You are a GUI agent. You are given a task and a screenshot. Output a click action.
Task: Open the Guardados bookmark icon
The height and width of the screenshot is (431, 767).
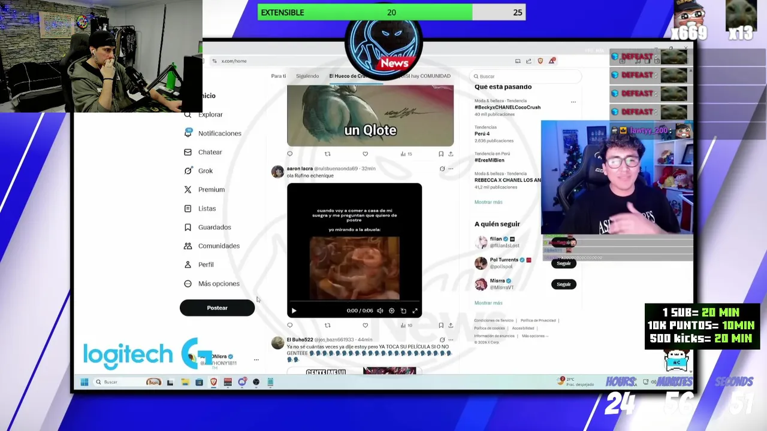click(188, 227)
